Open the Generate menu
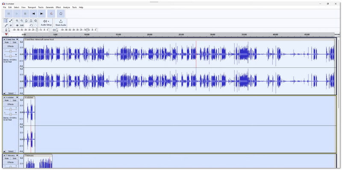Screen dimensions: 342x170 click(x=50, y=7)
